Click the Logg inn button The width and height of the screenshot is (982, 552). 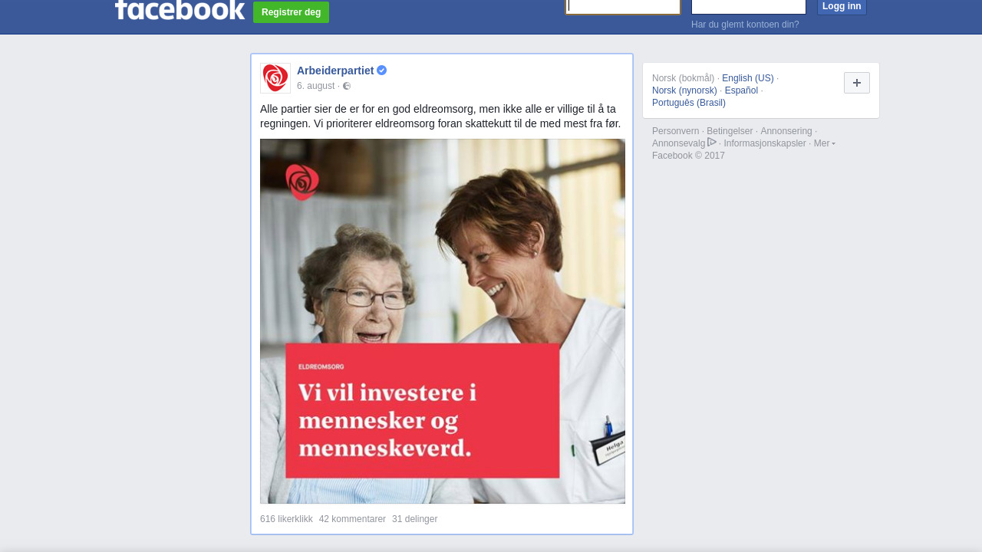tap(842, 7)
